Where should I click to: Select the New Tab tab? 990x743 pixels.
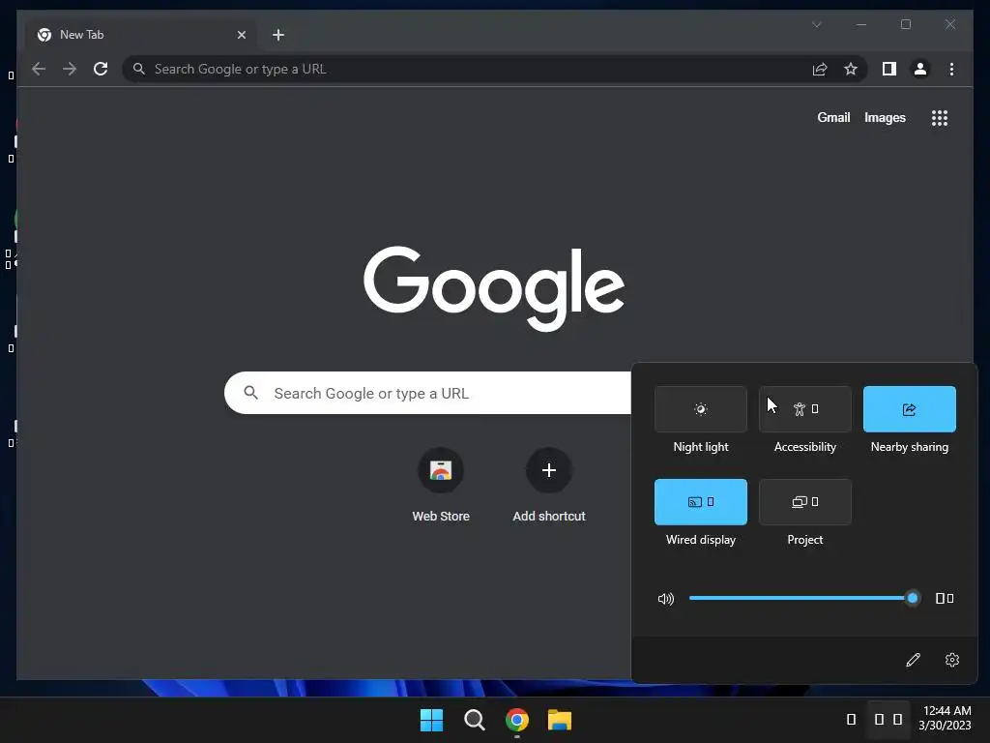(141, 35)
